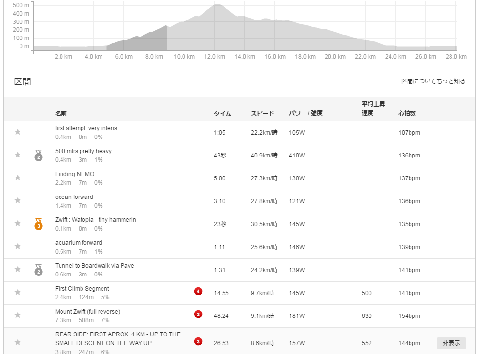
Task: Click the '名前' column header
Action: pos(61,113)
